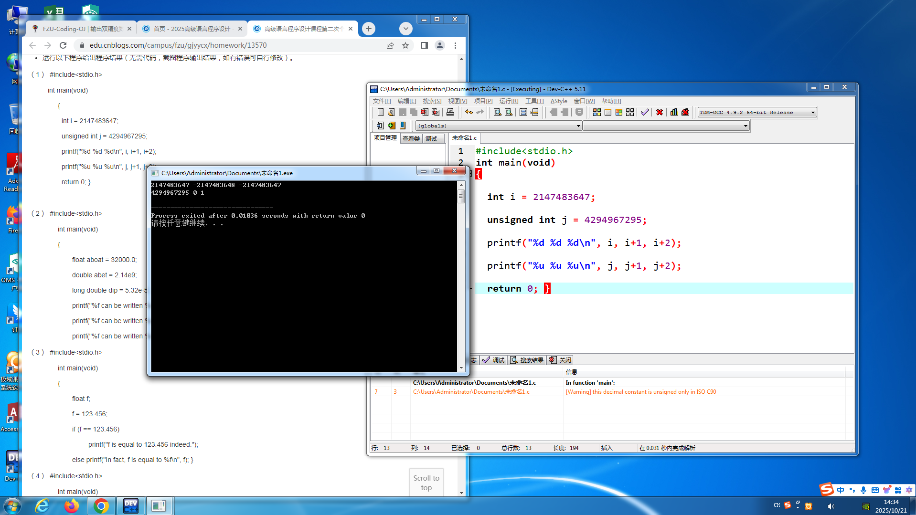Image resolution: width=916 pixels, height=515 pixels.
Task: Click the Sogou microphone voice input icon
Action: [863, 490]
